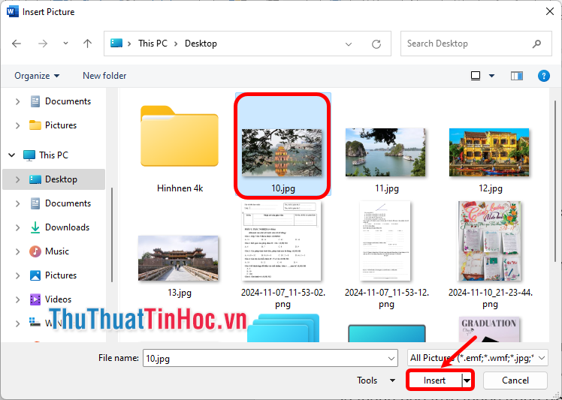Select Videos in navigation pane
The width and height of the screenshot is (562, 400).
(x=50, y=299)
